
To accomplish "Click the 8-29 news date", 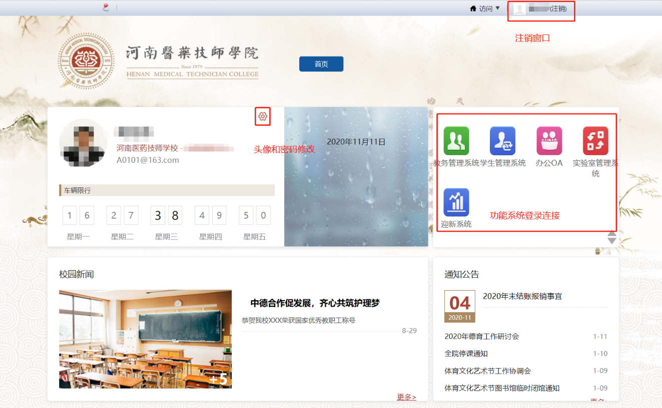I will (x=409, y=331).
